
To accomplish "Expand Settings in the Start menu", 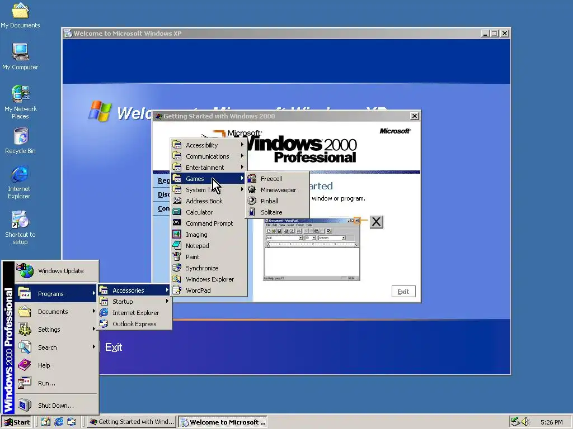I will 57,330.
